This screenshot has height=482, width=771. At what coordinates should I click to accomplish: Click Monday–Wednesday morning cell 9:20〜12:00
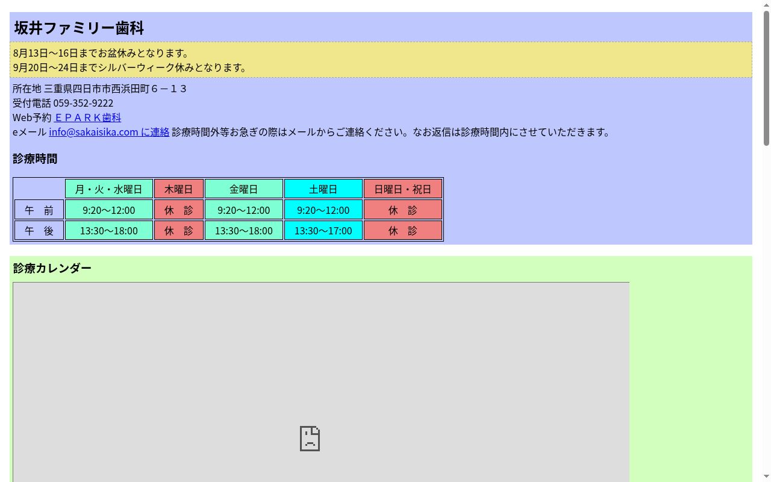pyautogui.click(x=109, y=210)
